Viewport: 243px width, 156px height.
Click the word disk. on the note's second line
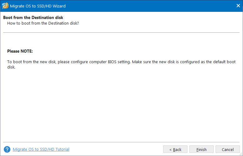11,67
